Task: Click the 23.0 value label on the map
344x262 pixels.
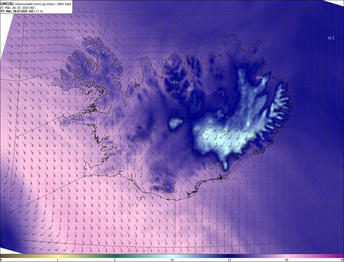Action: [190, 89]
